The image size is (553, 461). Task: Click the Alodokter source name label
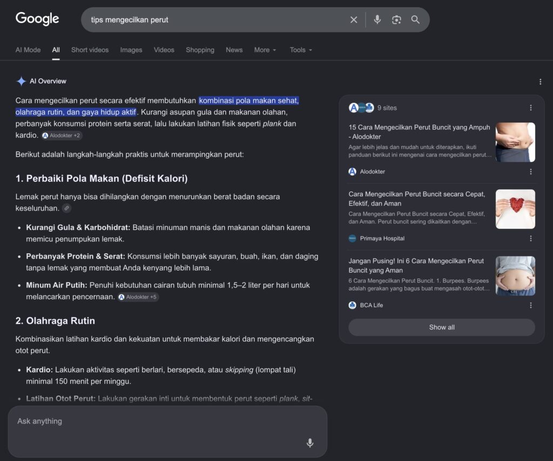[373, 172]
